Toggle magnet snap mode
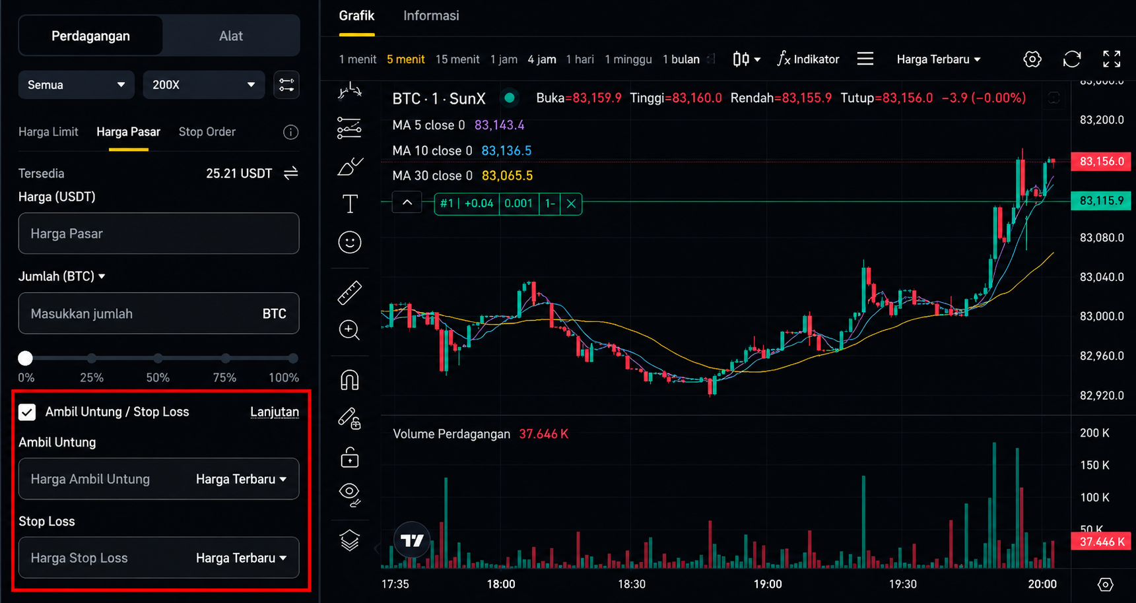 click(349, 380)
